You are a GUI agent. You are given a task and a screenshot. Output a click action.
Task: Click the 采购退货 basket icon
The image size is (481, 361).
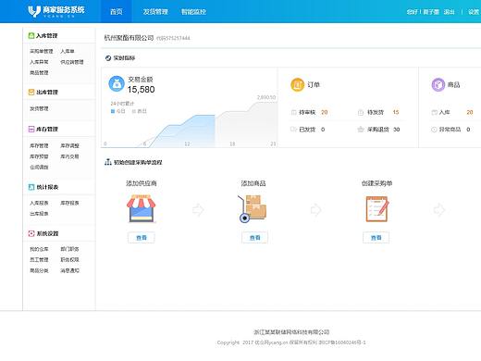(x=361, y=130)
